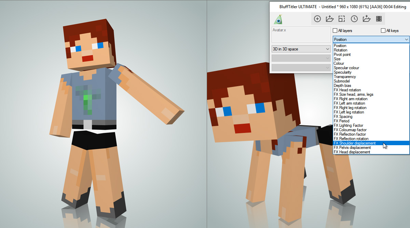Screen dimensions: 410x228
Task: Select FX Left arm rotation
Action: point(371,103)
